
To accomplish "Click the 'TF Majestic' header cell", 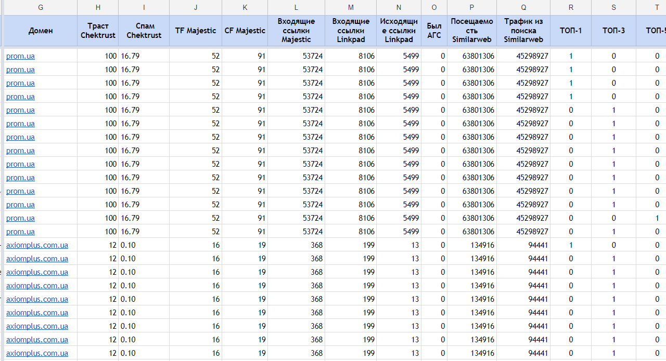I will (x=196, y=31).
